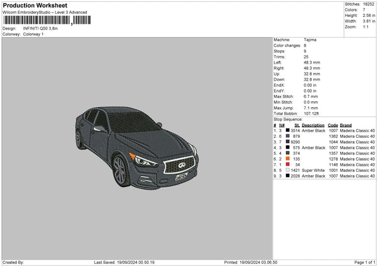Image resolution: width=378 pixels, height=267 pixels.
Task: Click the Down value '32.8 mm'
Action: 312,79
